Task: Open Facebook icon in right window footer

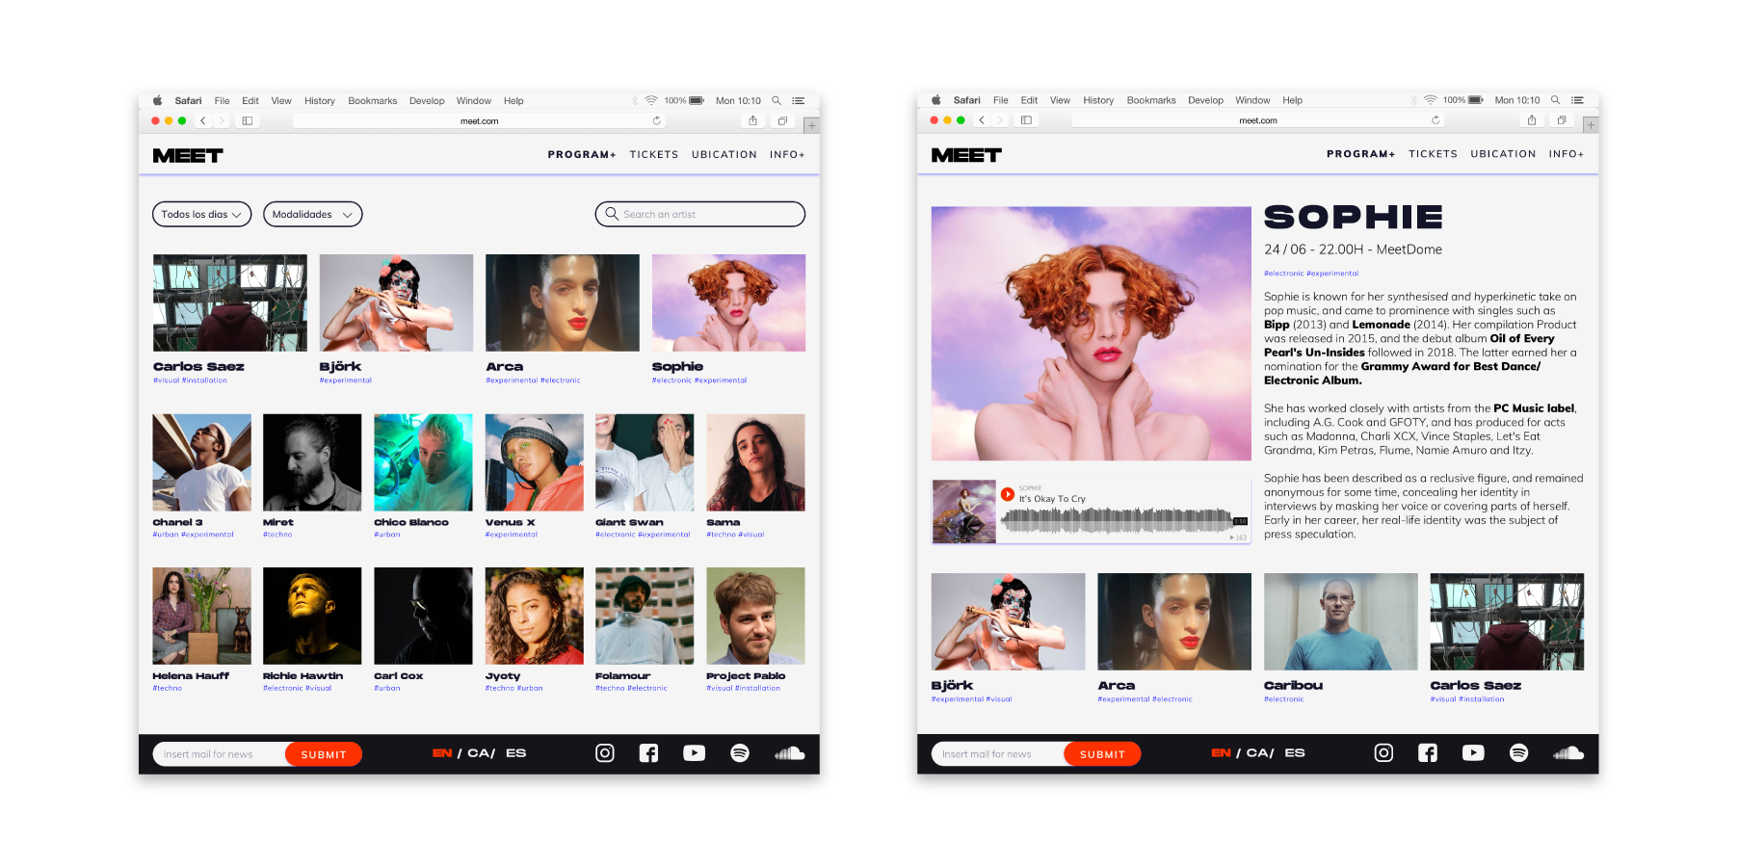Action: [1428, 753]
